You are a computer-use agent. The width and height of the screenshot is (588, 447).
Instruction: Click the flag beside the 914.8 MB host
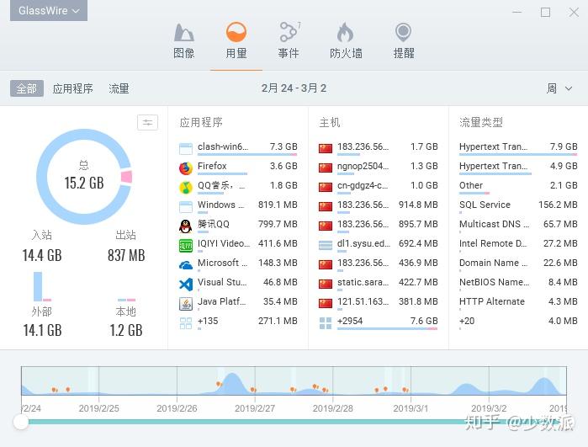(x=326, y=207)
